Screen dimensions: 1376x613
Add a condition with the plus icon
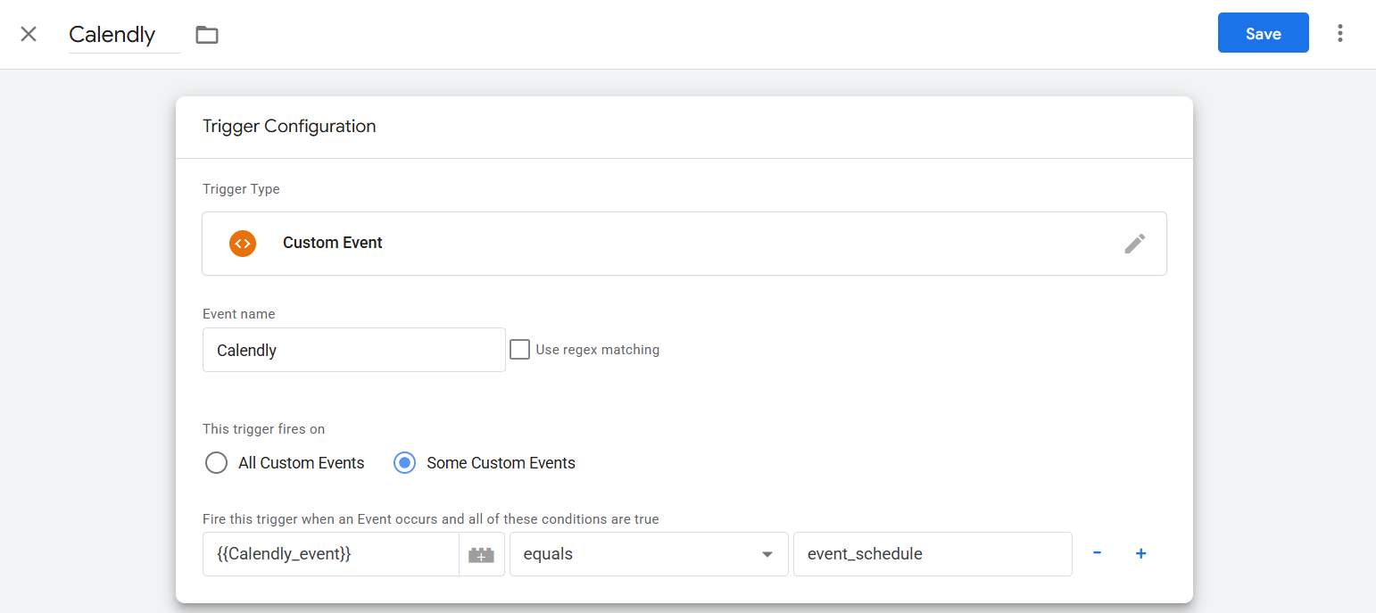point(1140,553)
